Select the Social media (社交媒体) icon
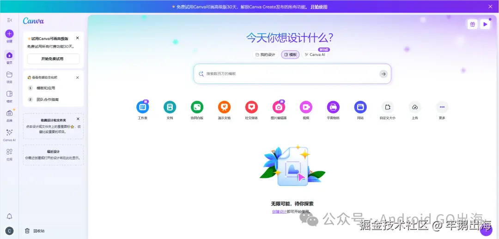The height and width of the screenshot is (239, 499). tap(251, 107)
